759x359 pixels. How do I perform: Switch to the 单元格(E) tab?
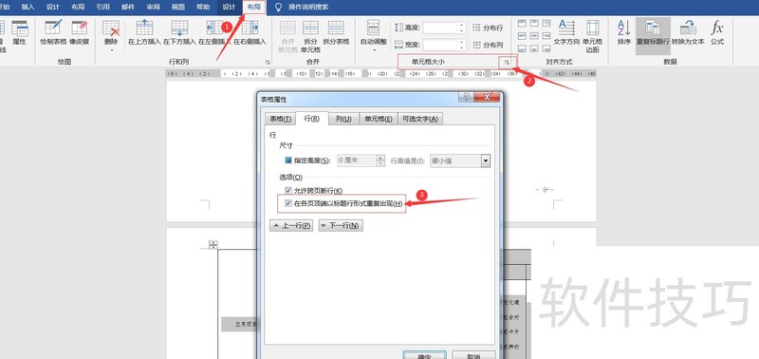click(x=378, y=119)
